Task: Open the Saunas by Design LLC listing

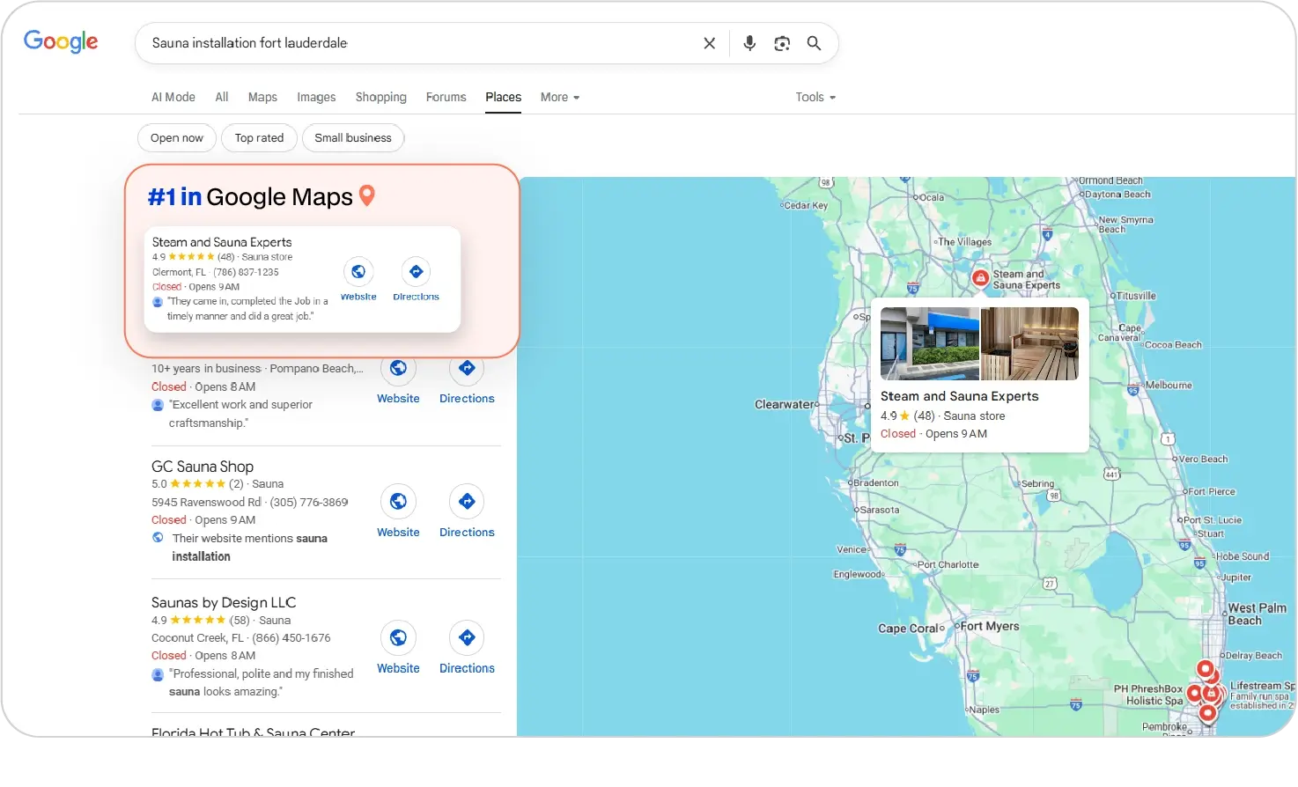Action: point(224,603)
